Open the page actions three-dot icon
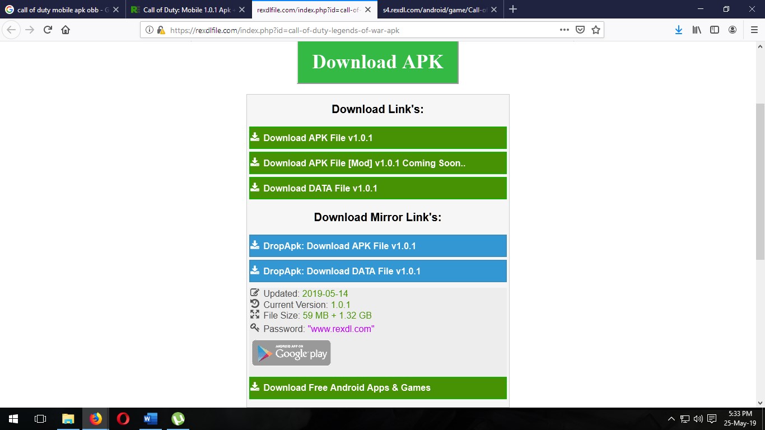 pyautogui.click(x=564, y=30)
